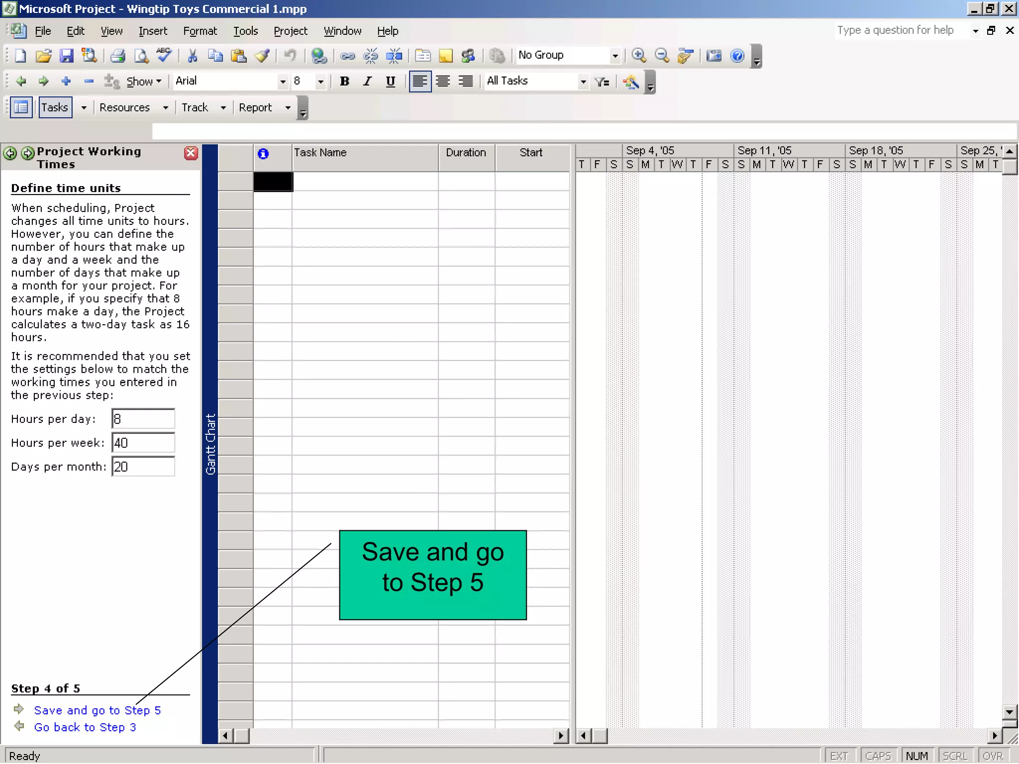Click the Save toolbar icon
1019x764 pixels.
pos(66,56)
